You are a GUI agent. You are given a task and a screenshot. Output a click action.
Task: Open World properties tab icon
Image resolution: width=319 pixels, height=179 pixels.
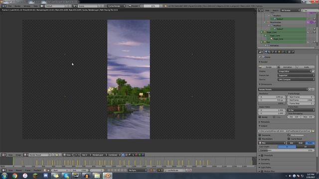(276, 52)
